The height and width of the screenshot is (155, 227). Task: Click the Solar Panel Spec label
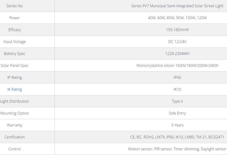(15, 66)
